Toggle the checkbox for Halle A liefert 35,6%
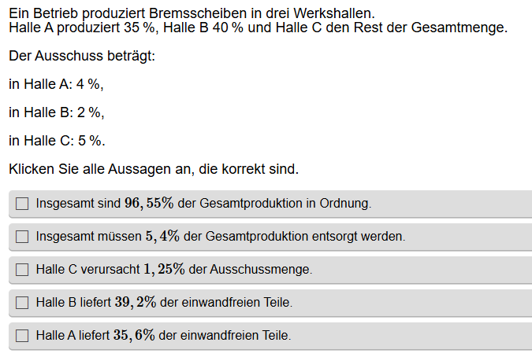The width and height of the screenshot is (532, 357). tap(22, 336)
